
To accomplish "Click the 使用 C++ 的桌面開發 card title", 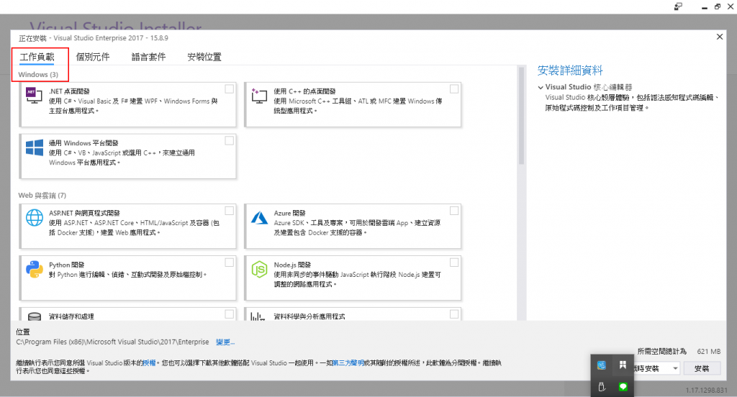I will coord(304,91).
